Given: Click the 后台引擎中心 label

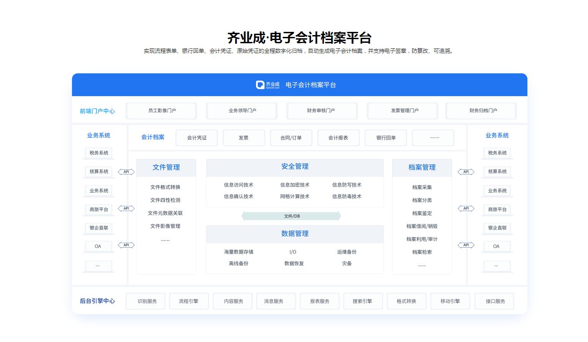Looking at the screenshot, I should click(97, 301).
